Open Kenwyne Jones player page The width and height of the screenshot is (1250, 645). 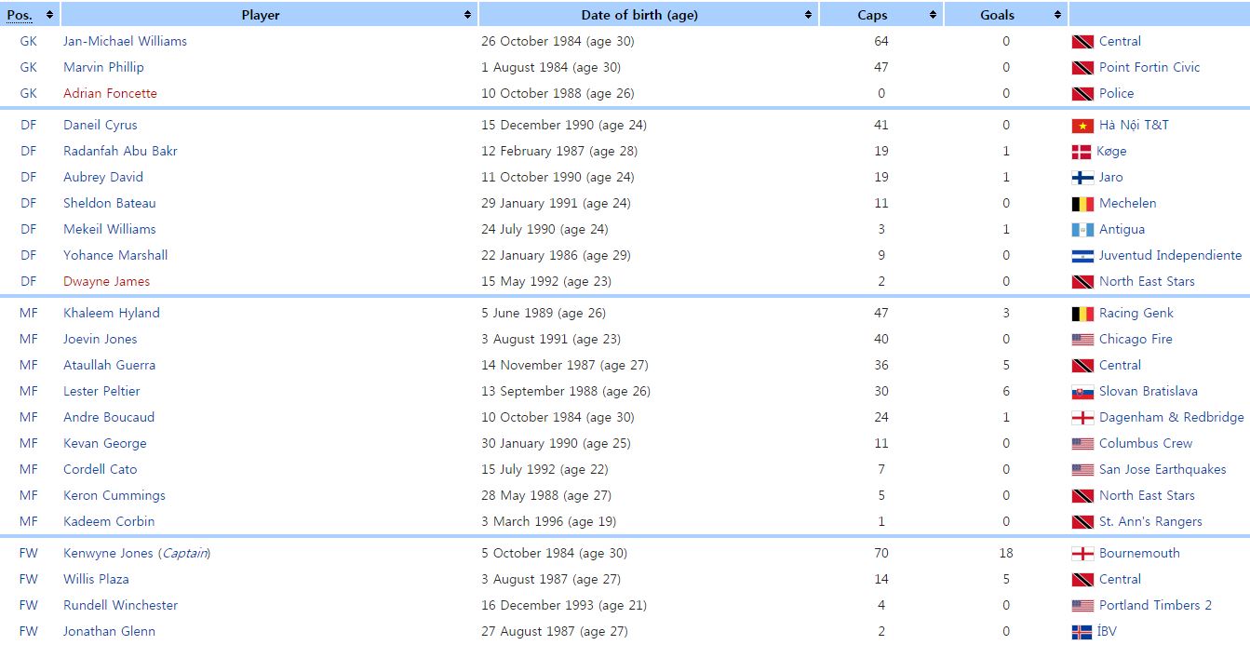108,553
